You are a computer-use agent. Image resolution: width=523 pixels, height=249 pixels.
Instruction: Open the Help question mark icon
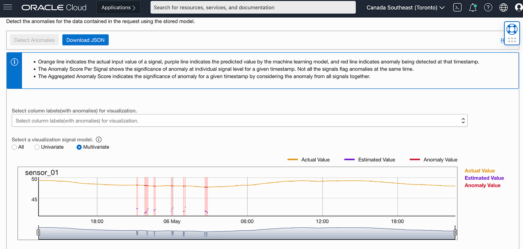[488, 7]
